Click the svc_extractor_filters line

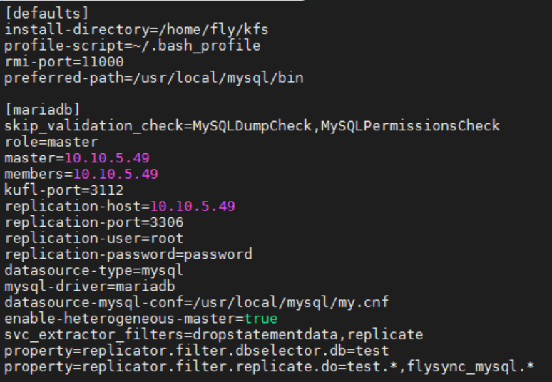(213, 334)
